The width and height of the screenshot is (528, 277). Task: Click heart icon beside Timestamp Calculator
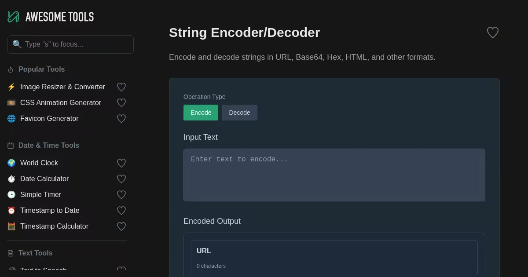tap(121, 226)
